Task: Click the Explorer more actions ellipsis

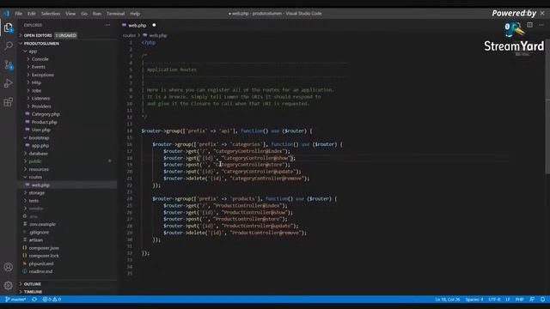Action: point(107,25)
